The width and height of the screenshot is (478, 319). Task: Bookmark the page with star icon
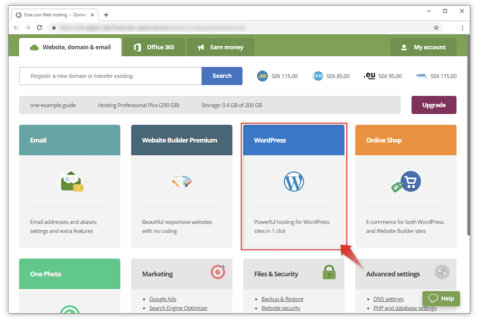[x=436, y=28]
